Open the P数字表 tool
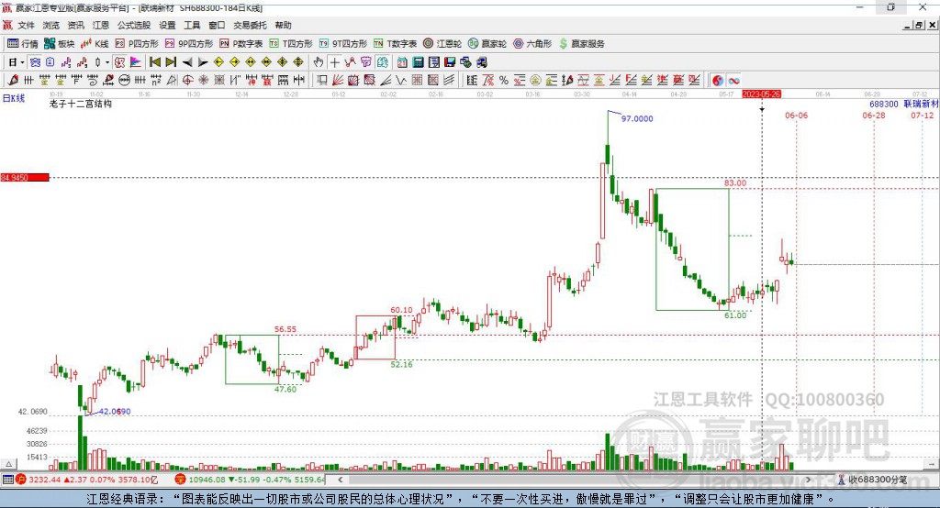 [241, 44]
